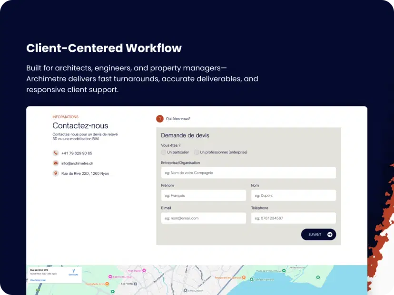The height and width of the screenshot is (295, 394).
Task: Open the info@archimetre.ch email link
Action: [77, 163]
